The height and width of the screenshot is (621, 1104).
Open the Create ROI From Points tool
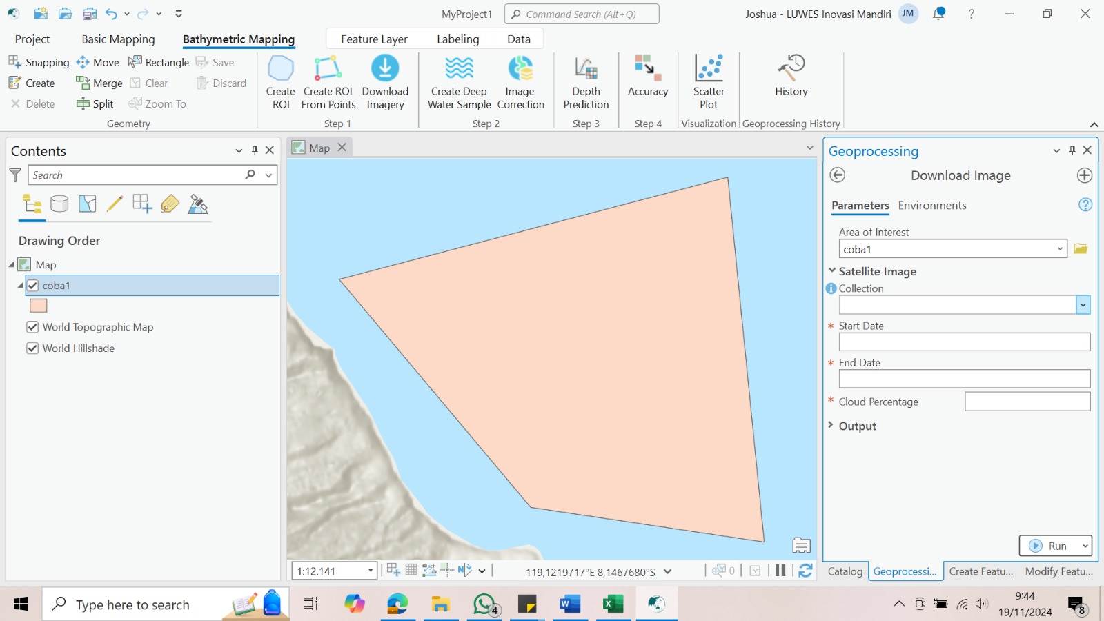[x=328, y=83]
